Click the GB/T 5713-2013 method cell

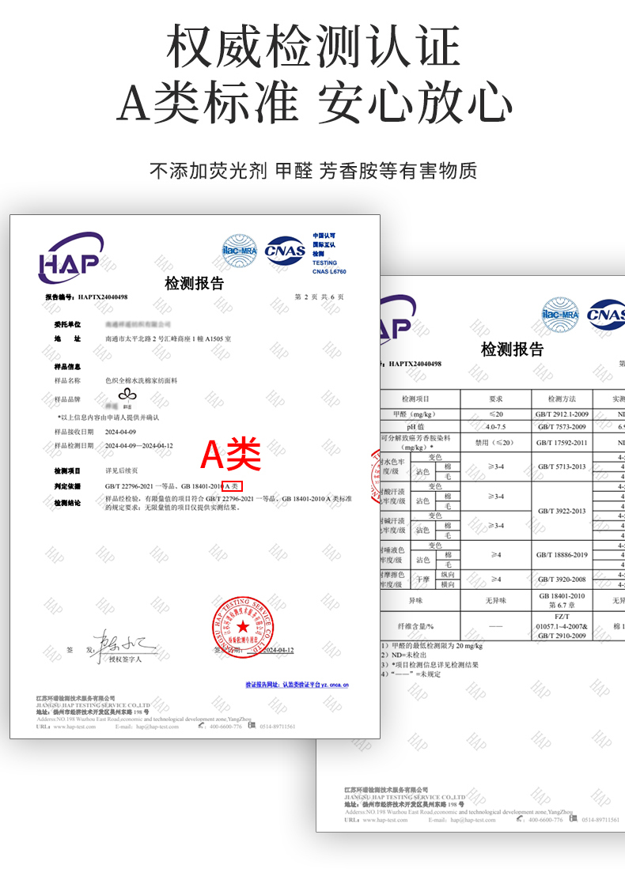click(x=562, y=466)
